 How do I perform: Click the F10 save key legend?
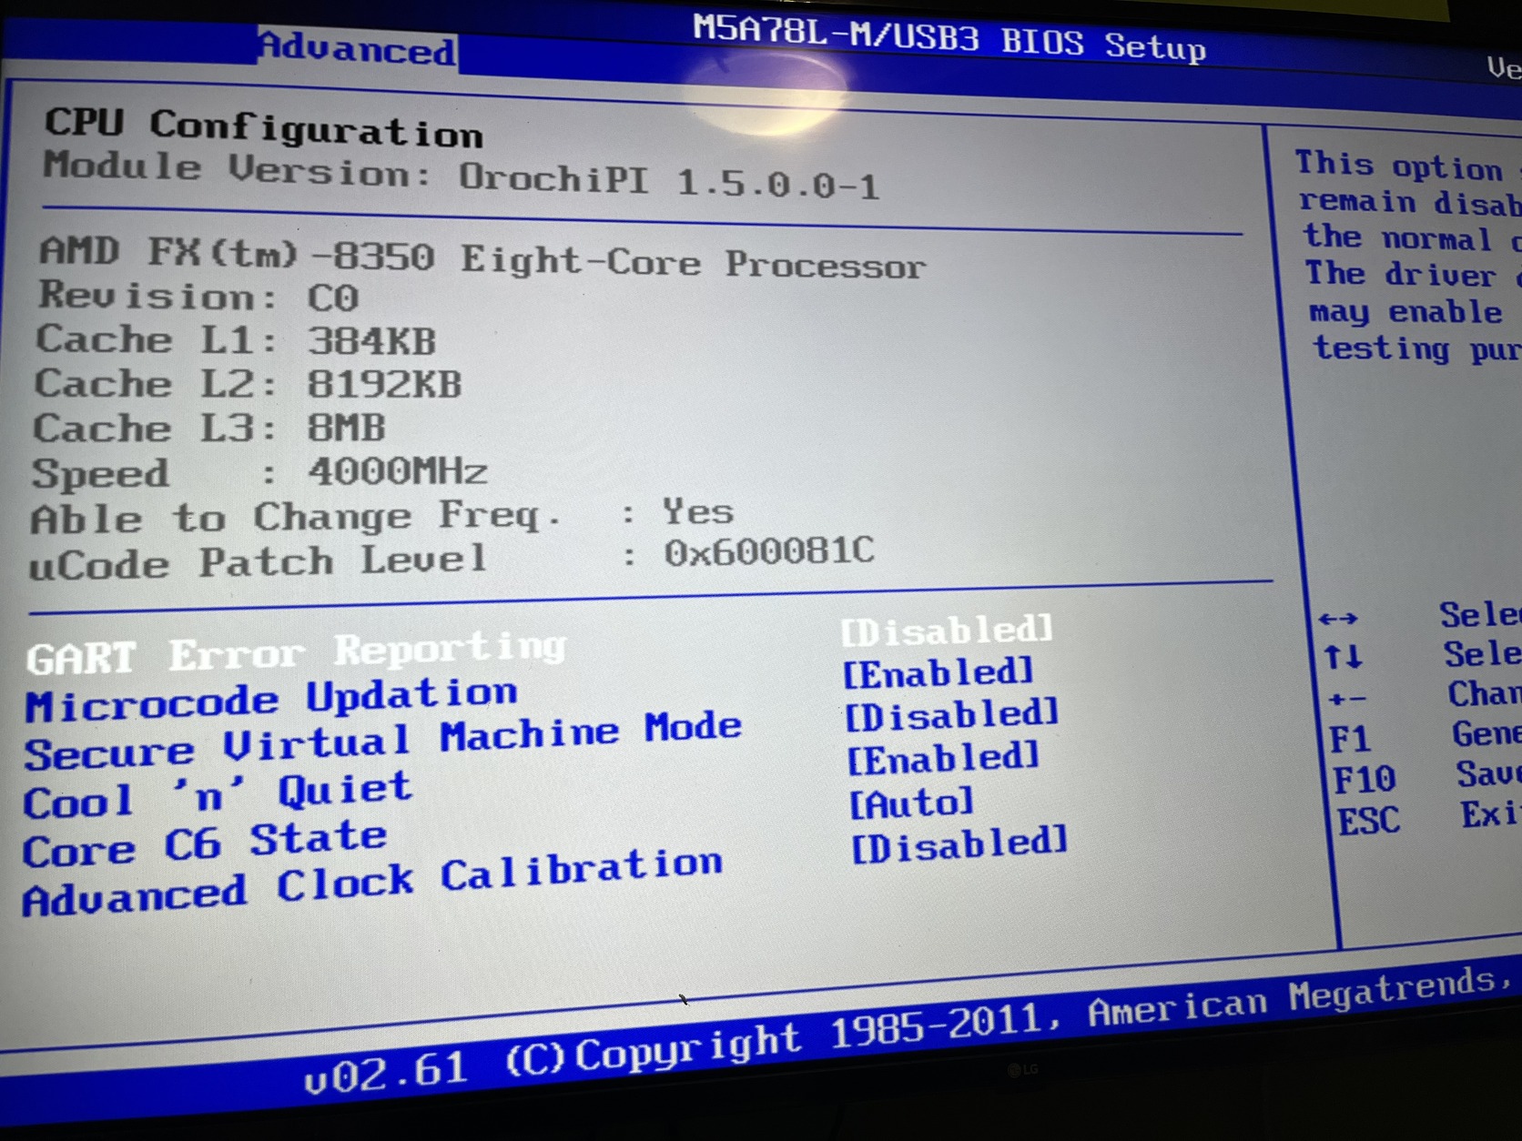coord(1365,779)
